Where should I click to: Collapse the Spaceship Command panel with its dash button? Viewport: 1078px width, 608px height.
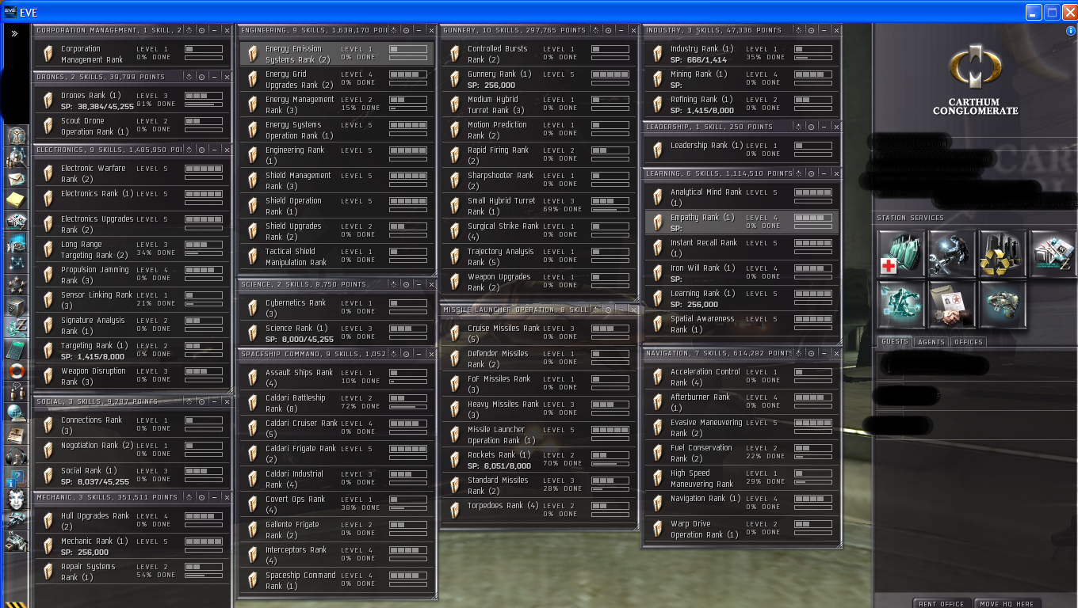coord(419,354)
